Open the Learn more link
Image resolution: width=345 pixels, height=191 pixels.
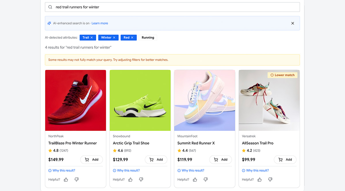[x=100, y=23]
